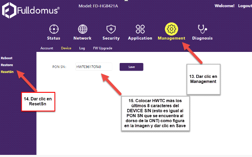Screen dimensions: 252x157
Task: Open the Diagnosis stethoscope icon
Action: point(202,29)
